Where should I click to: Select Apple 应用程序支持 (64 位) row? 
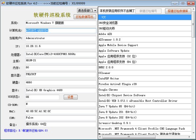[145, 62]
